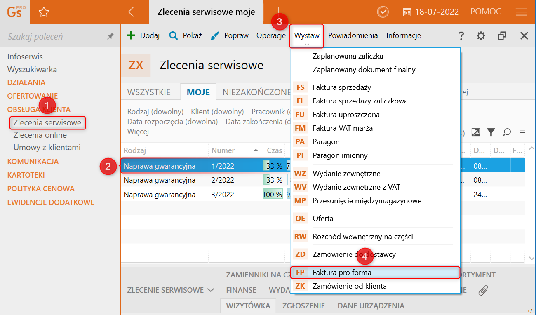Screen dimensions: 536x315
Task: Click the checkmark circle status icon
Action: coord(383,12)
